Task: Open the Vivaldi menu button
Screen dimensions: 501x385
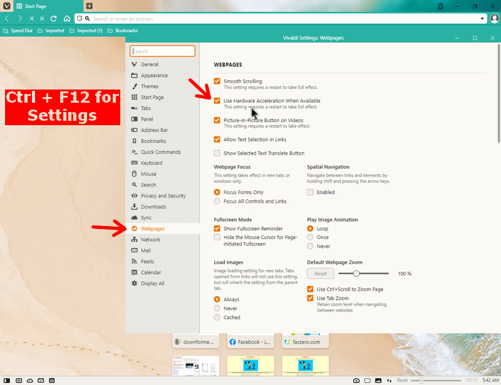Action: 7,6
